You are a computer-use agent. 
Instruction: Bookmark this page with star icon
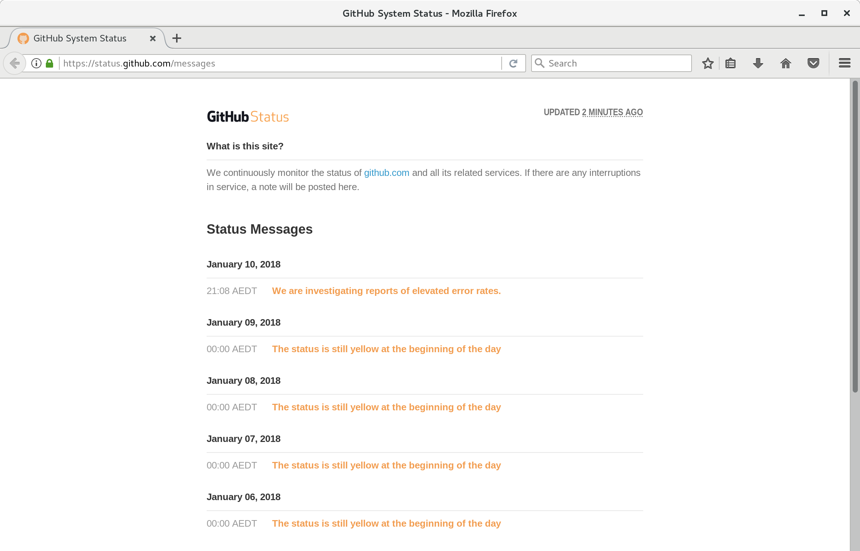(x=708, y=63)
